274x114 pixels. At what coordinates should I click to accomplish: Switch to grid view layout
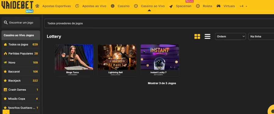click(197, 36)
